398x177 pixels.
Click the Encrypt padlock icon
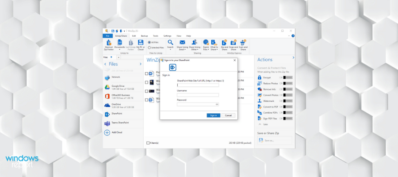pos(260,77)
